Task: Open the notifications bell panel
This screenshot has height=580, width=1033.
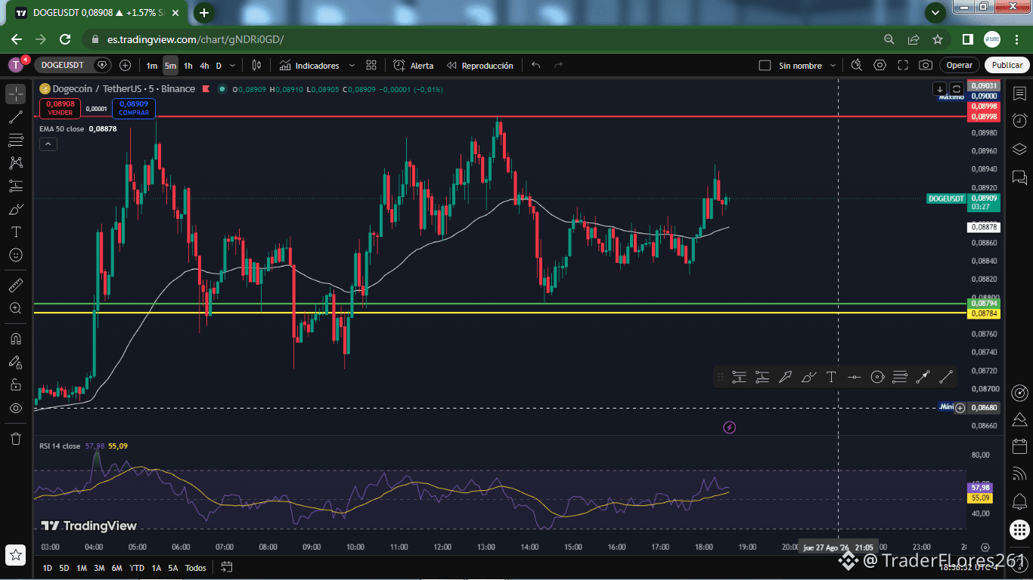Action: point(1019,501)
